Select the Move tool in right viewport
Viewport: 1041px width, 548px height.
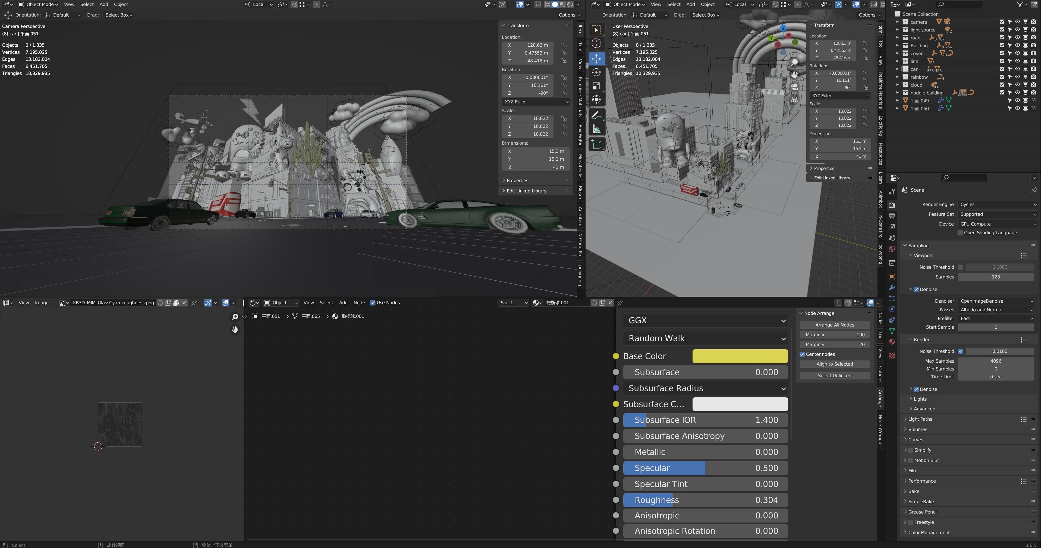point(596,59)
